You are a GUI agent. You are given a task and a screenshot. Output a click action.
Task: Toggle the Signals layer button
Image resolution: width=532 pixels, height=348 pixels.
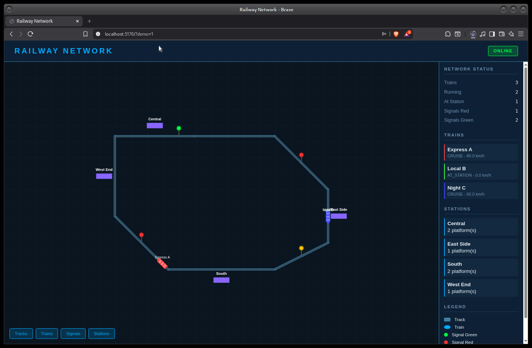click(x=73, y=334)
